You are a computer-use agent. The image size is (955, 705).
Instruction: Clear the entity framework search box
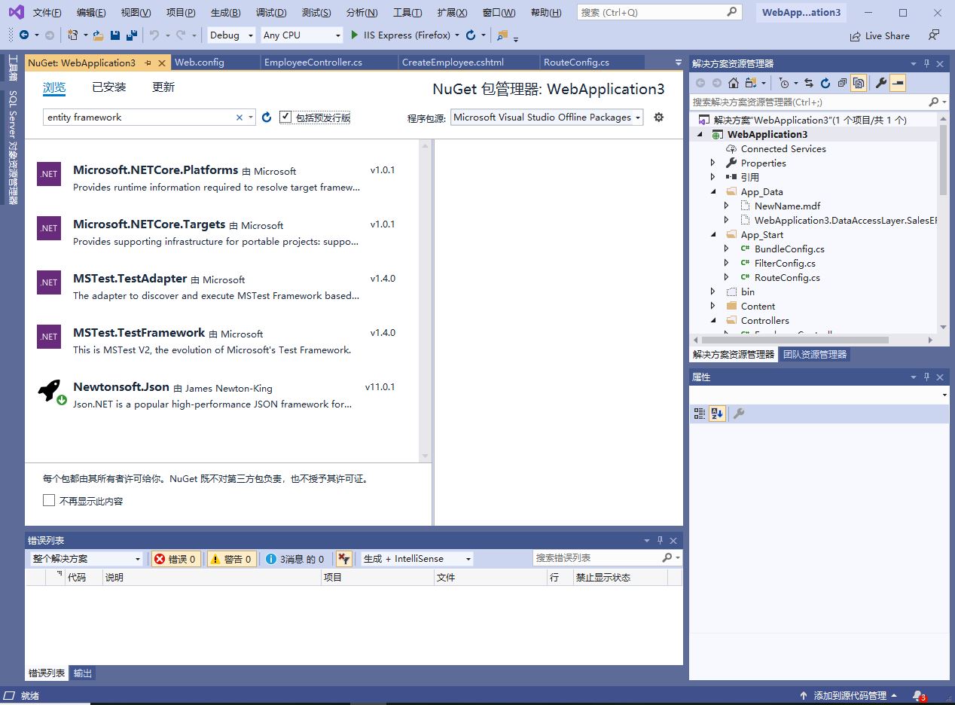239,117
